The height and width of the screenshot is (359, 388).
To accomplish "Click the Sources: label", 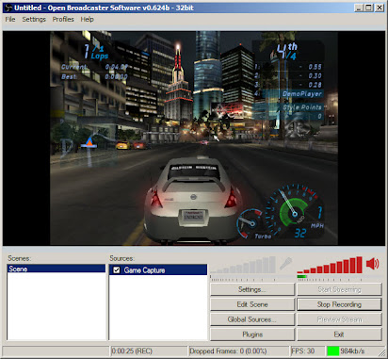I will (x=121, y=258).
